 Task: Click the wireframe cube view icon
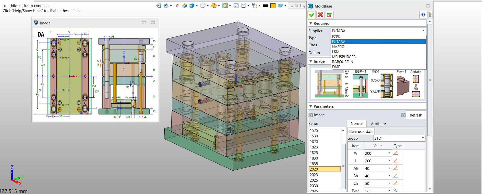[x=202, y=6]
